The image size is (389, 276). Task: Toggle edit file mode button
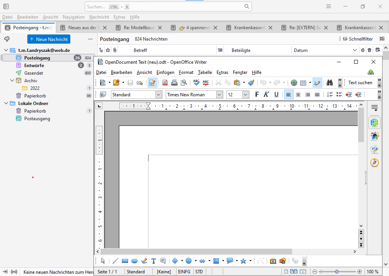[x=152, y=83]
